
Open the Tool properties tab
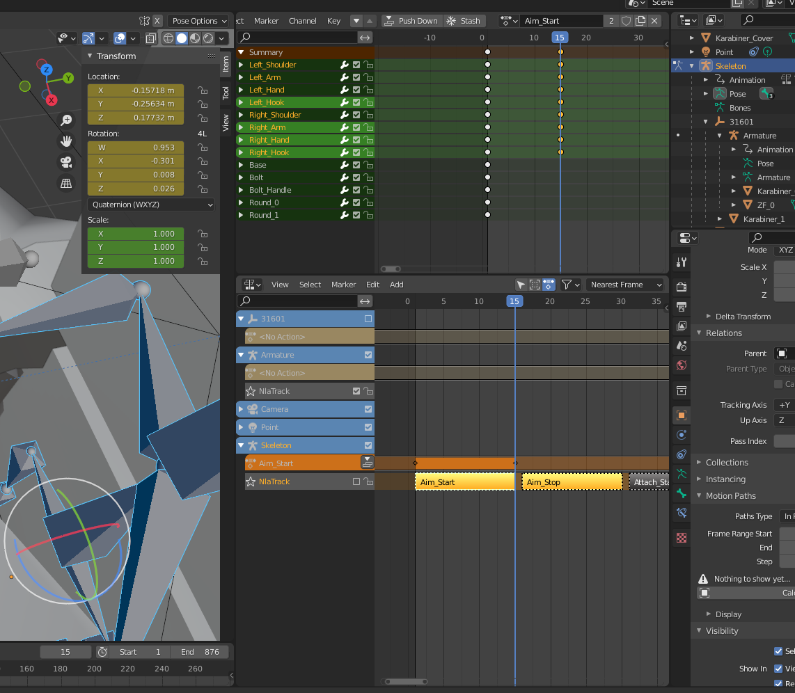coord(682,262)
